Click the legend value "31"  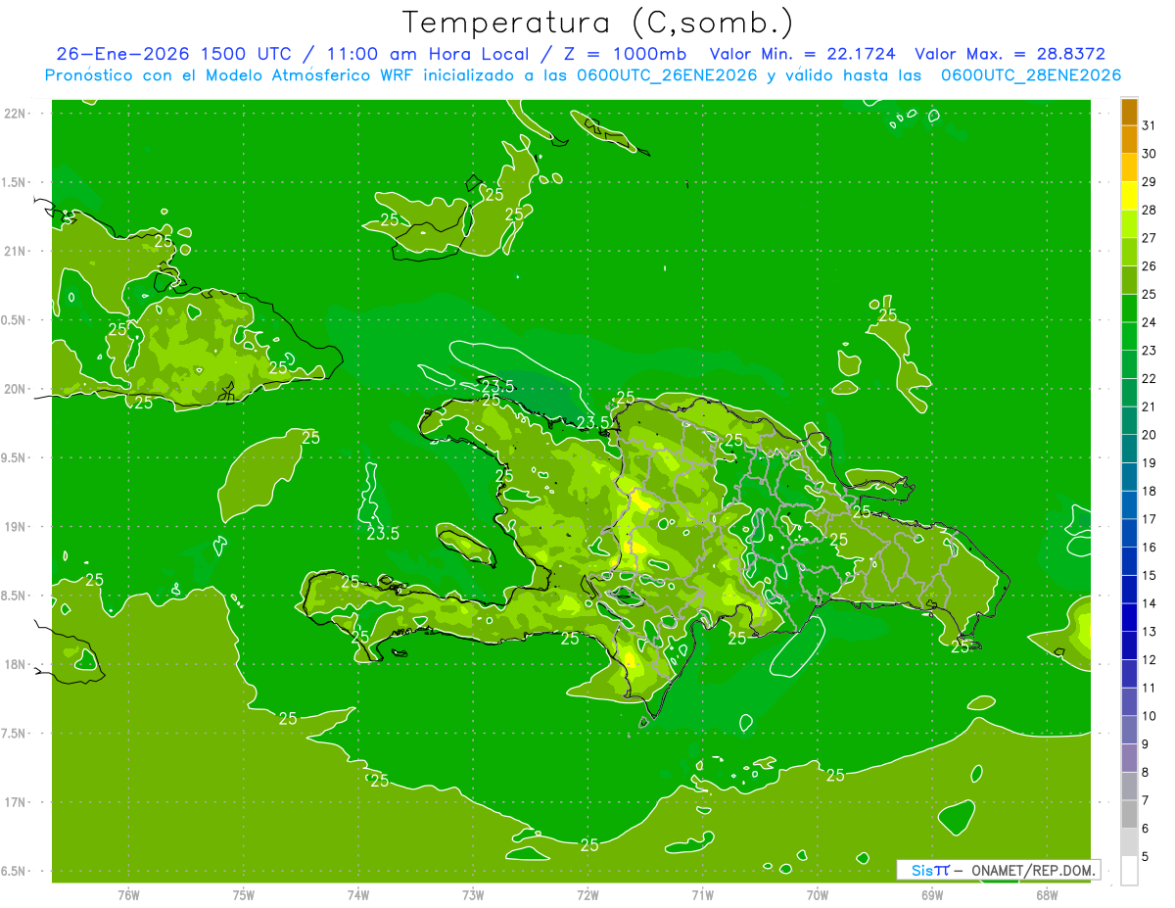1150,125
